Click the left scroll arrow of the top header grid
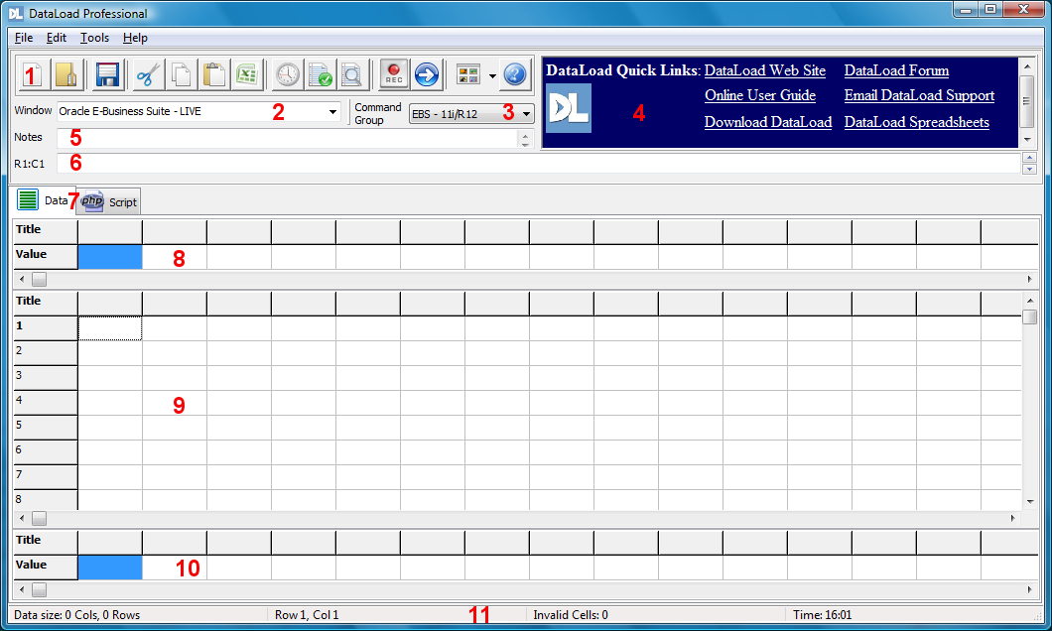Screen dimensions: 1052x631 22,279
